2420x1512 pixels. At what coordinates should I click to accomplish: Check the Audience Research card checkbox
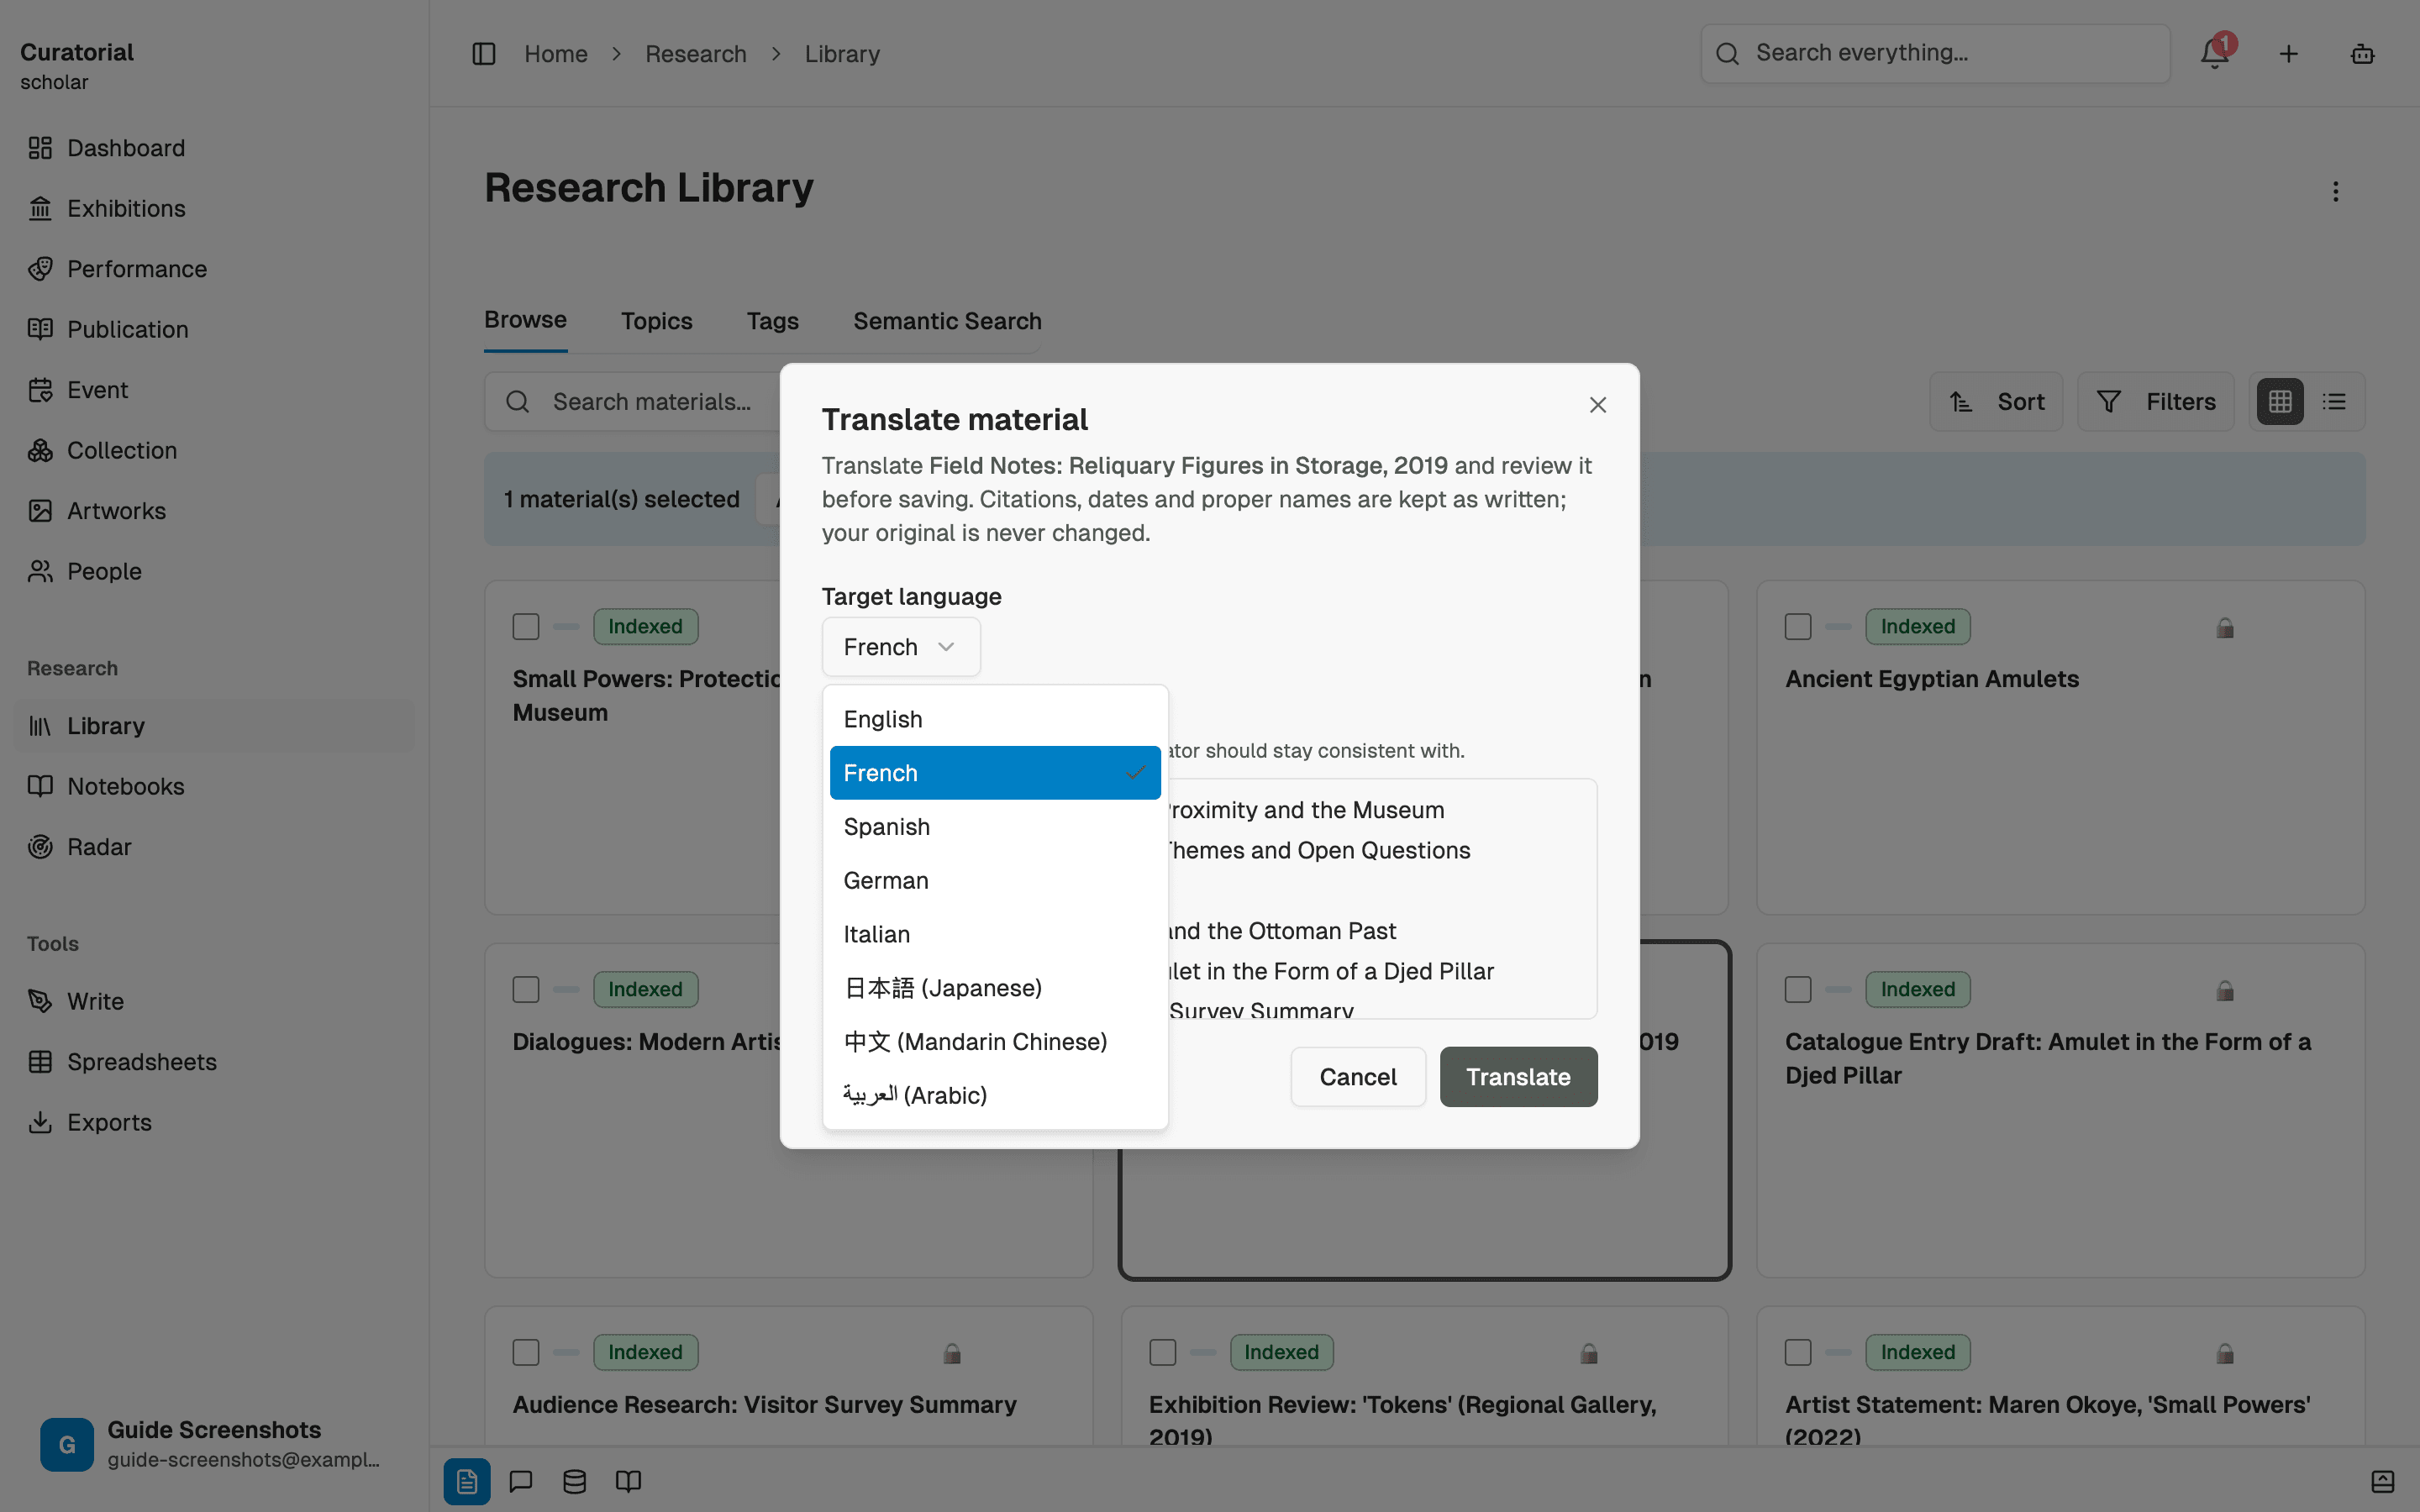coord(526,1353)
